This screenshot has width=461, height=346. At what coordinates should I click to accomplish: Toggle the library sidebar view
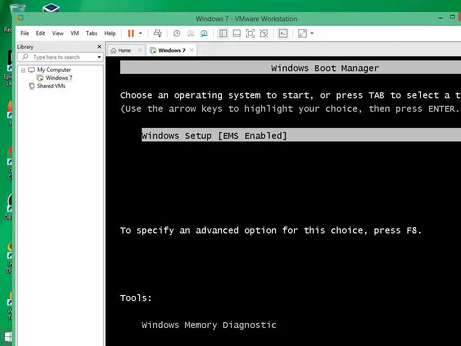pyautogui.click(x=223, y=33)
